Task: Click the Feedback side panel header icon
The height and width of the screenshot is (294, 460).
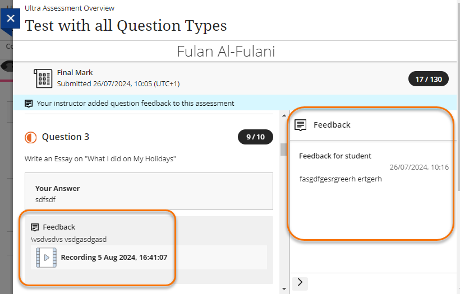Action: coord(301,125)
